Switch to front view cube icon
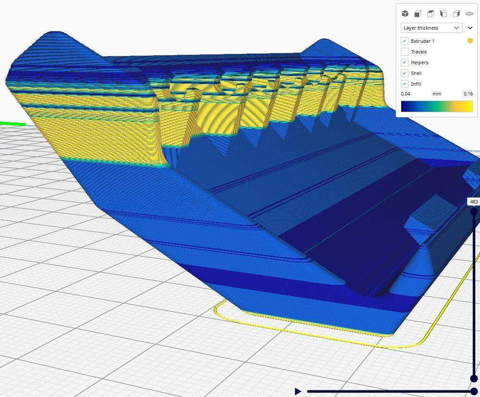This screenshot has width=480, height=397. point(418,14)
